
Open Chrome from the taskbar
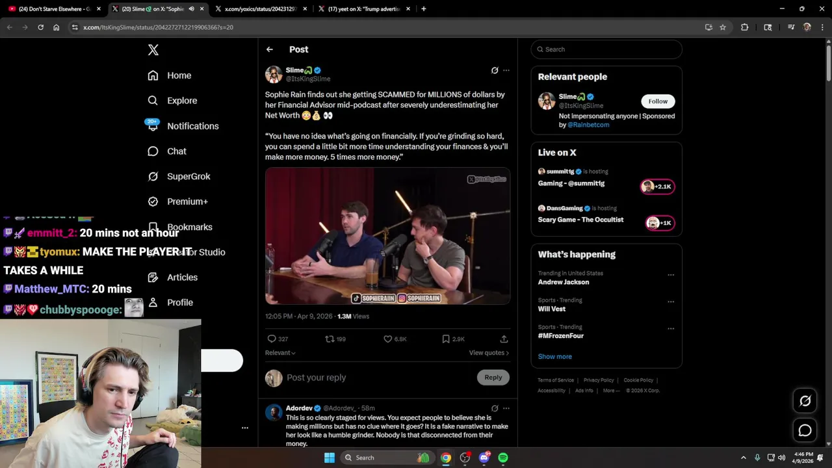(445, 458)
